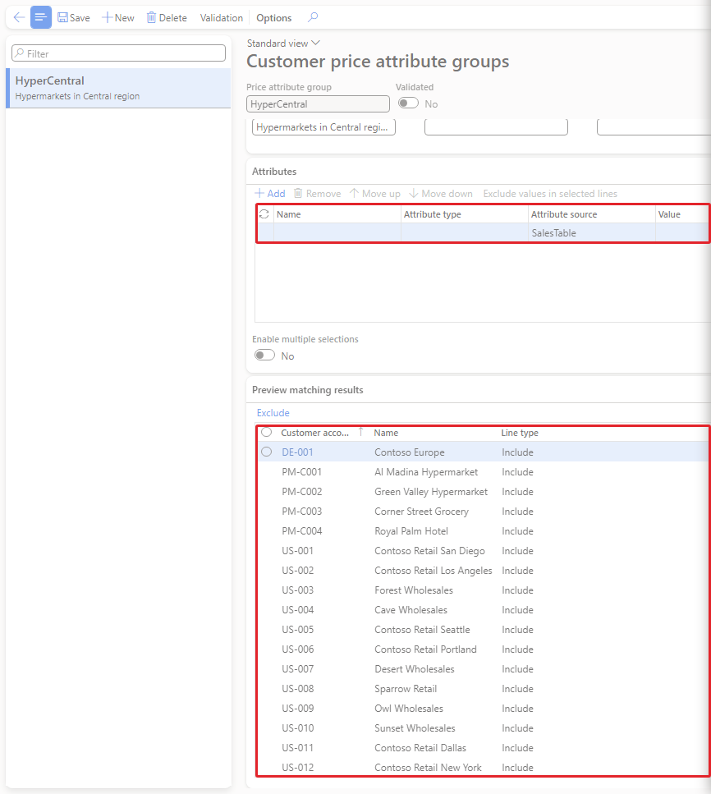Toggle the Validated switch
Image resolution: width=711 pixels, height=794 pixels.
click(408, 103)
